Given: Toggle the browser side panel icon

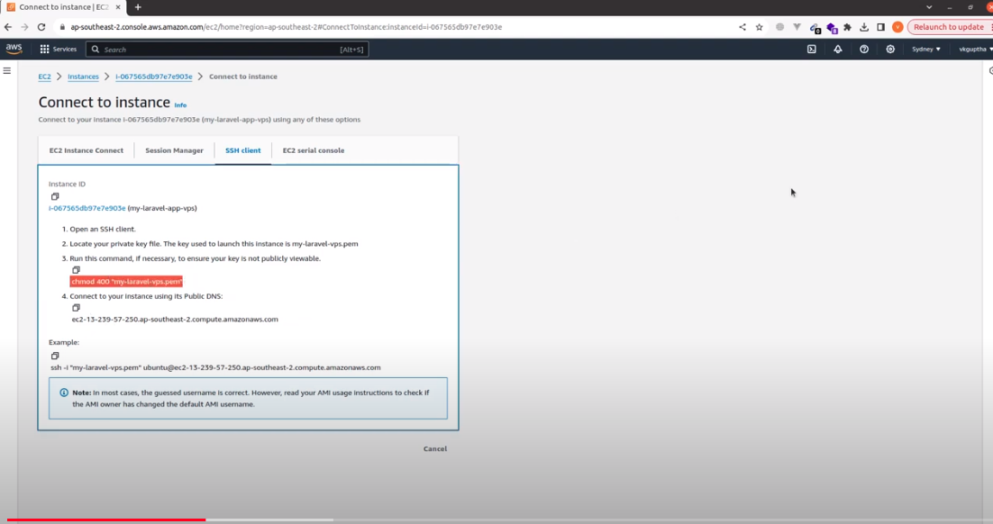Looking at the screenshot, I should pos(881,27).
